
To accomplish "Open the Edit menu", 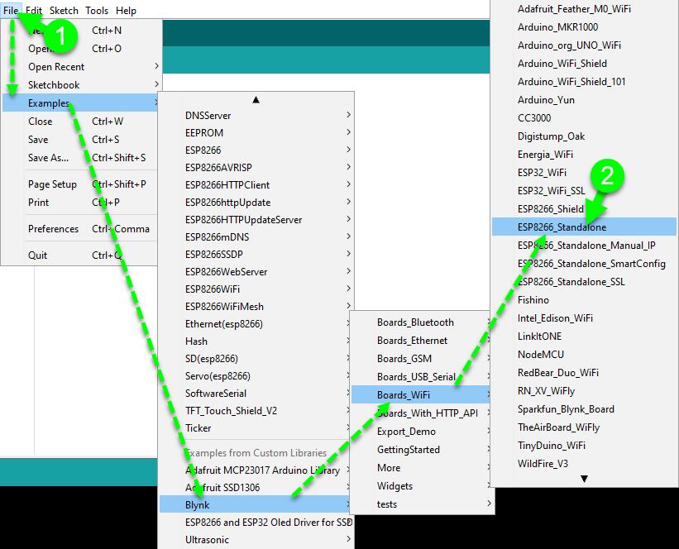I will point(34,11).
